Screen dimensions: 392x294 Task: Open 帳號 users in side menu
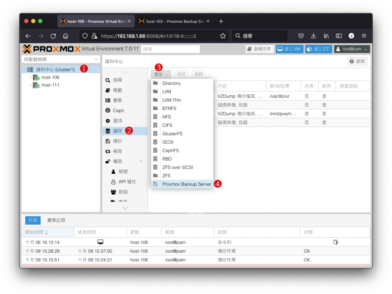pyautogui.click(x=125, y=172)
